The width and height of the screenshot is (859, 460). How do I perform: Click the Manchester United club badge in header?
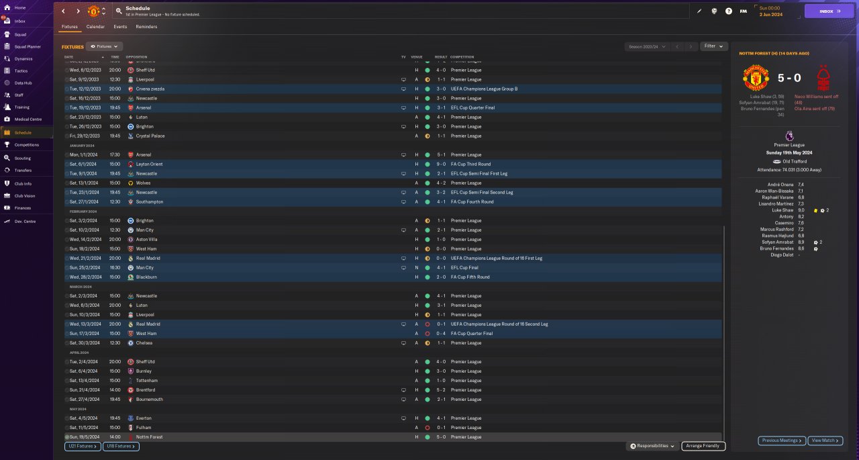point(93,11)
